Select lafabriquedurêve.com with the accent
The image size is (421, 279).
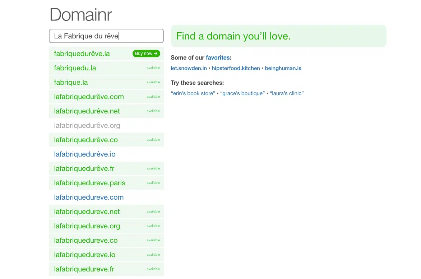pyautogui.click(x=89, y=97)
